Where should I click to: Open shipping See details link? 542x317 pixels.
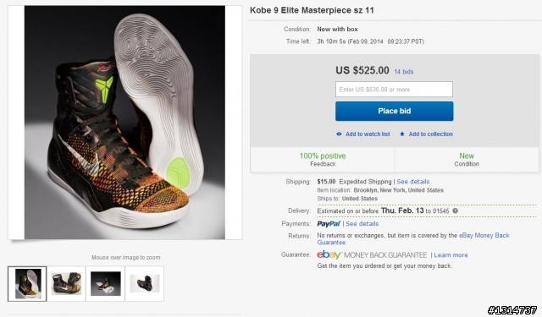(x=413, y=182)
